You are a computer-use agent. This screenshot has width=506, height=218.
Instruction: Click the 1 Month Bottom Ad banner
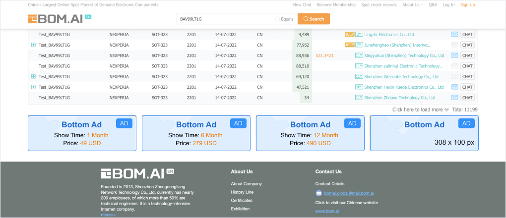[82, 133]
